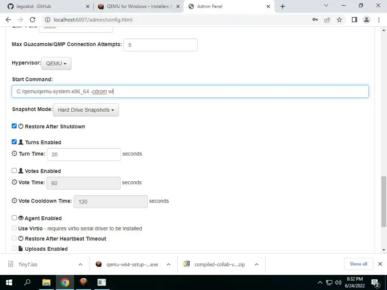Expand options for Tiny7.iso download
The width and height of the screenshot is (387, 290).
click(80, 264)
